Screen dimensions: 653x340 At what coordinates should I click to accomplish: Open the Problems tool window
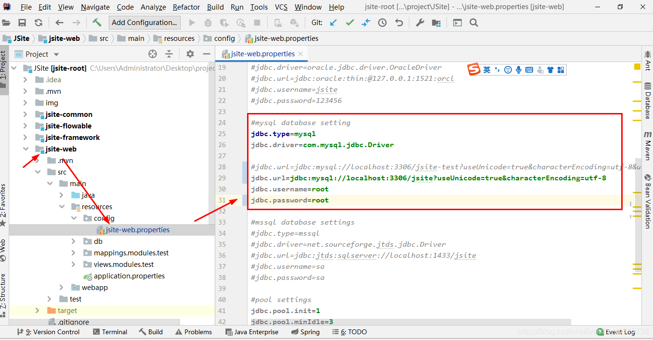(194, 332)
